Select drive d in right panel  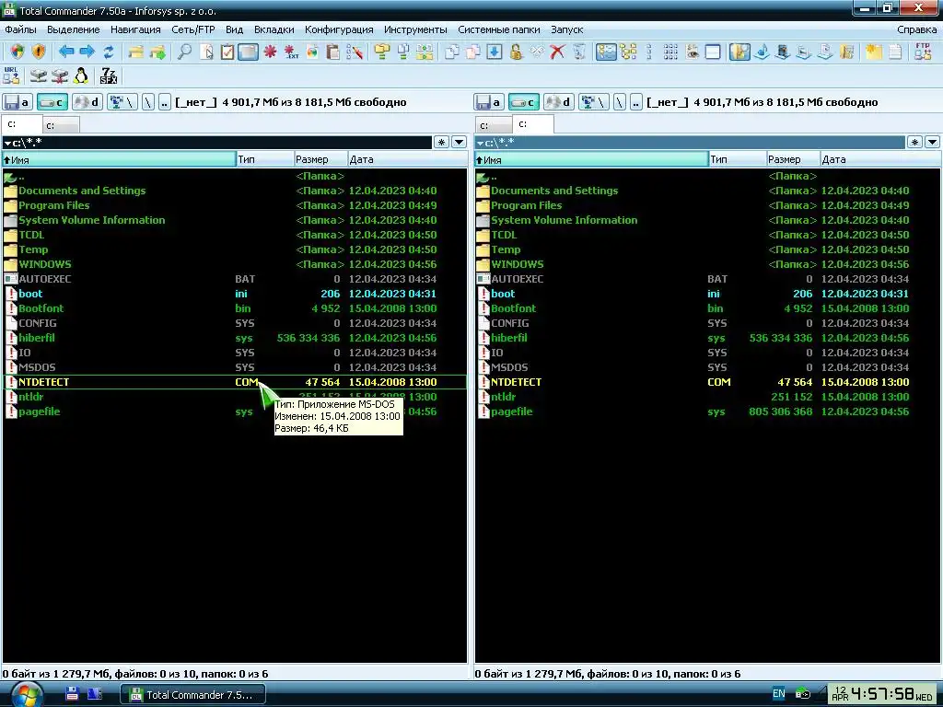[x=559, y=102]
